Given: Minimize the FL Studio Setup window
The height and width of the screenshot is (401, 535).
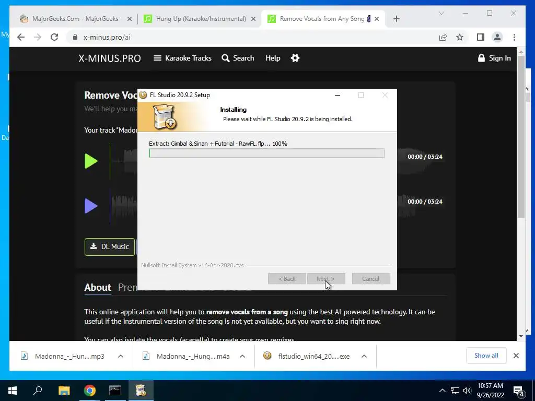Looking at the screenshot, I should [338, 95].
